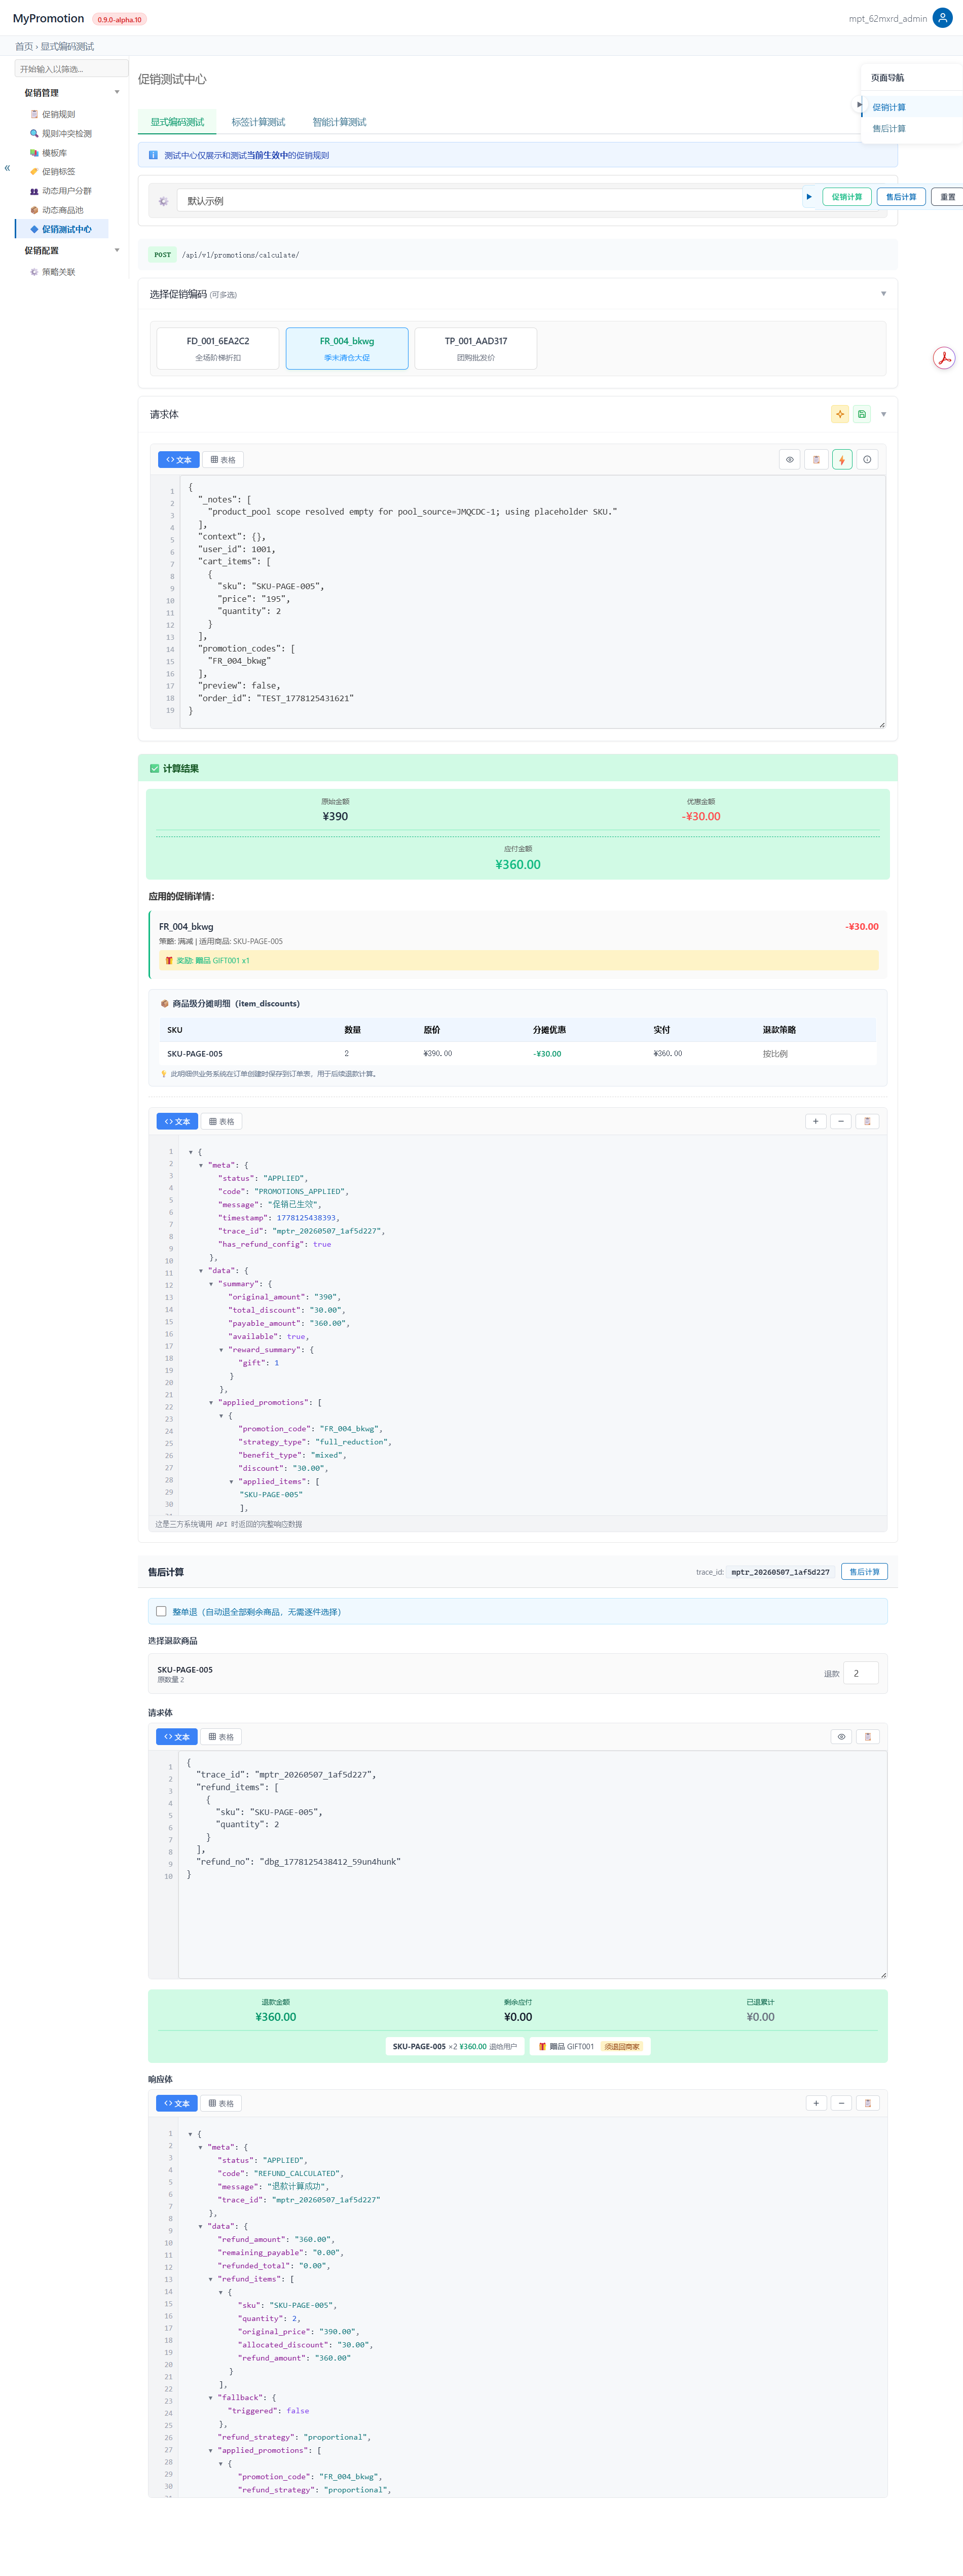Click the gear icon beside 默认示例

163,201
